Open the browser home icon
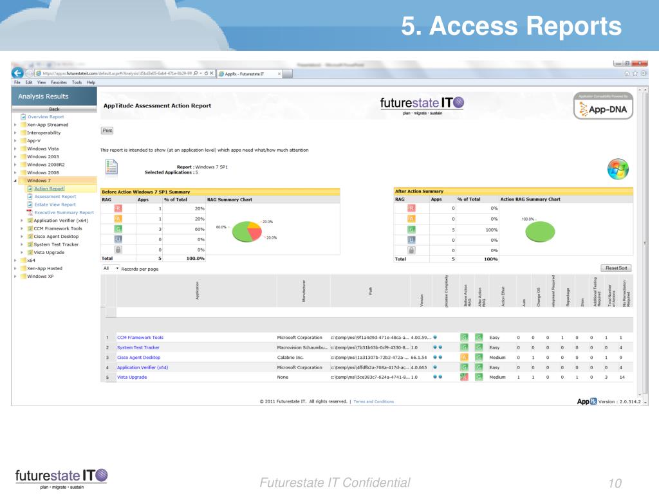The image size is (659, 494). [627, 73]
